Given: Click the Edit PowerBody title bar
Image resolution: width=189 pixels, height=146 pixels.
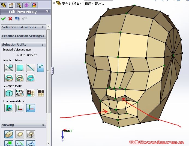Looking at the screenshot, I should coord(25,12).
